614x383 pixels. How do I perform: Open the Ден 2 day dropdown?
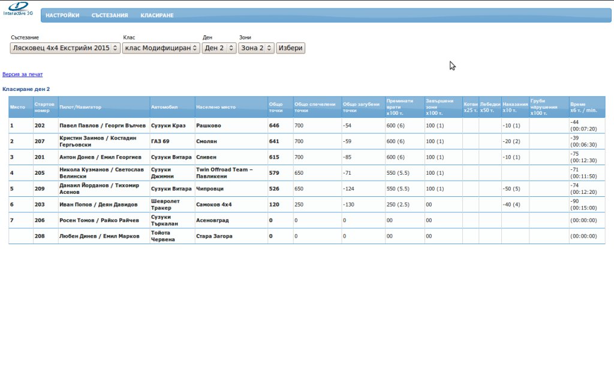[219, 48]
